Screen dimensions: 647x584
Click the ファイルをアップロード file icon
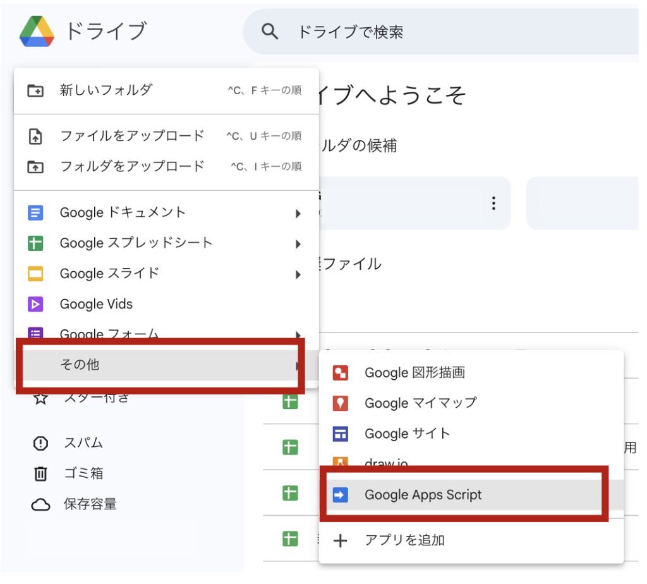(35, 136)
